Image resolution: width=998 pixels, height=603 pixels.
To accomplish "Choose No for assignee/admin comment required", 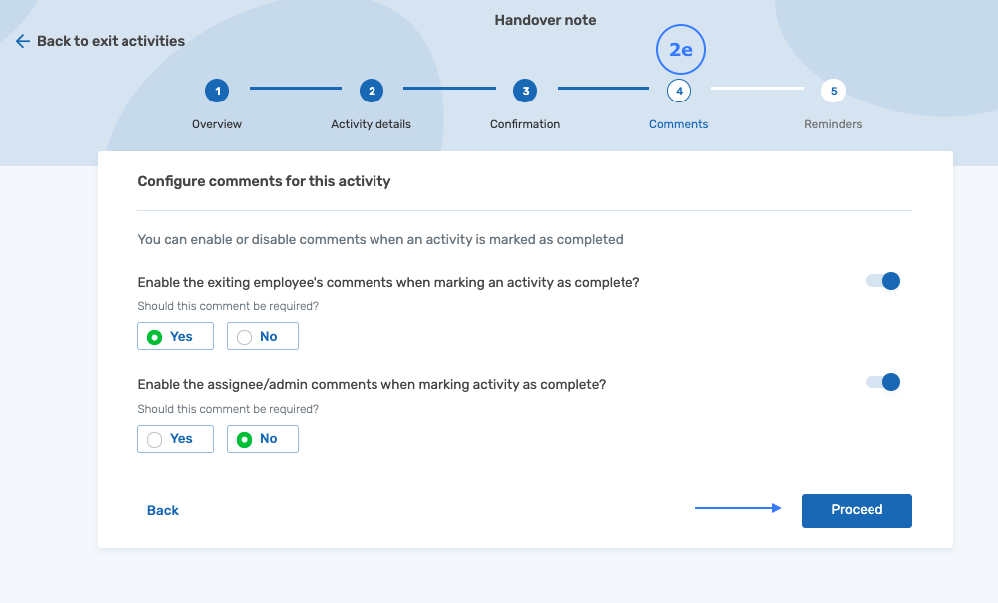I will pyautogui.click(x=263, y=439).
